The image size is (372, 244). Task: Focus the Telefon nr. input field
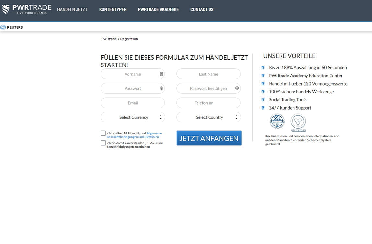(209, 103)
